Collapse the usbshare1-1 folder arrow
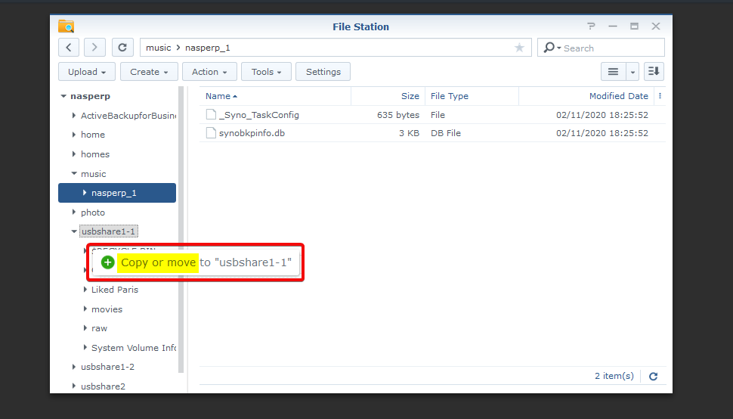Screen dimensions: 733x419 click(x=74, y=231)
